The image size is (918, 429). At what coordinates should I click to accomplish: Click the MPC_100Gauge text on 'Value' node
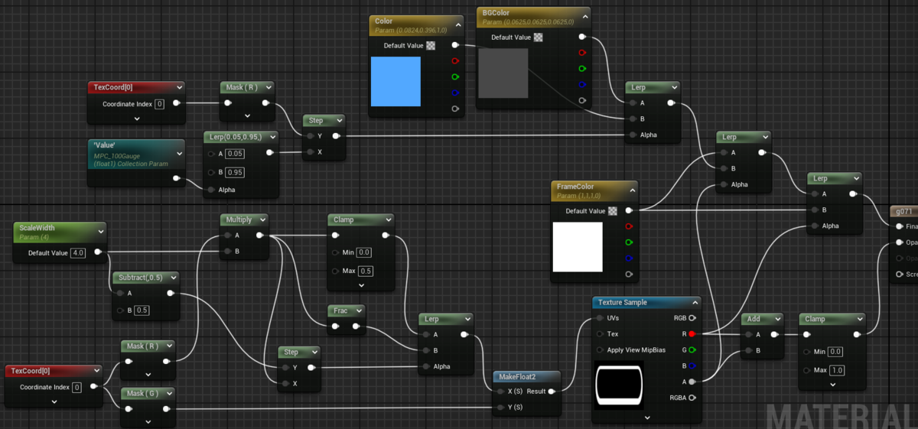(x=121, y=155)
